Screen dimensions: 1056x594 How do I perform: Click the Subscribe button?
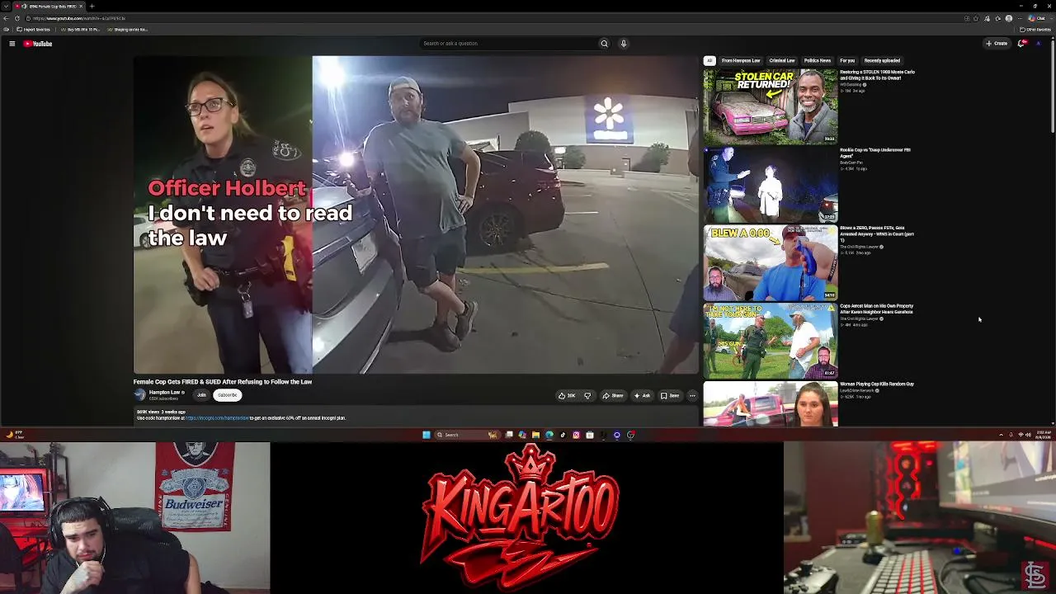228,395
